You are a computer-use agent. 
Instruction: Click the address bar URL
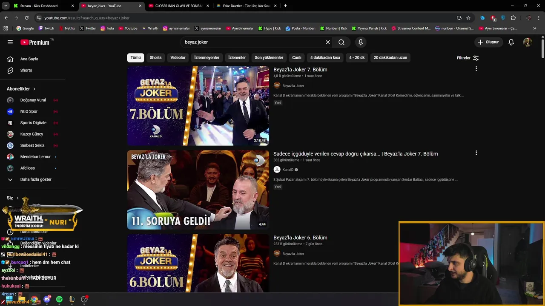87,18
